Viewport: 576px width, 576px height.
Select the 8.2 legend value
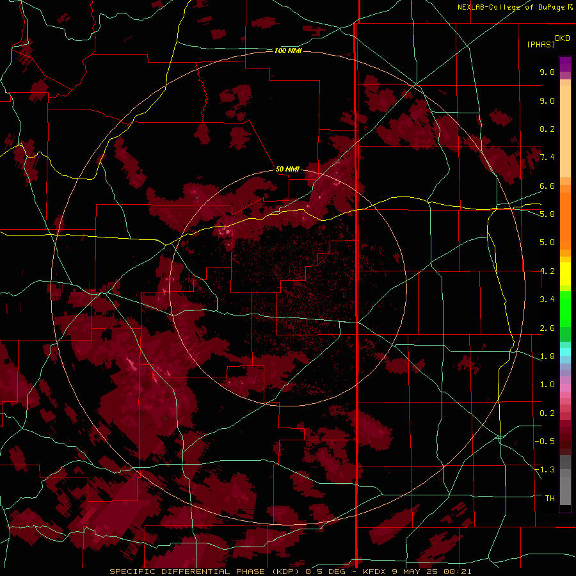(547, 129)
